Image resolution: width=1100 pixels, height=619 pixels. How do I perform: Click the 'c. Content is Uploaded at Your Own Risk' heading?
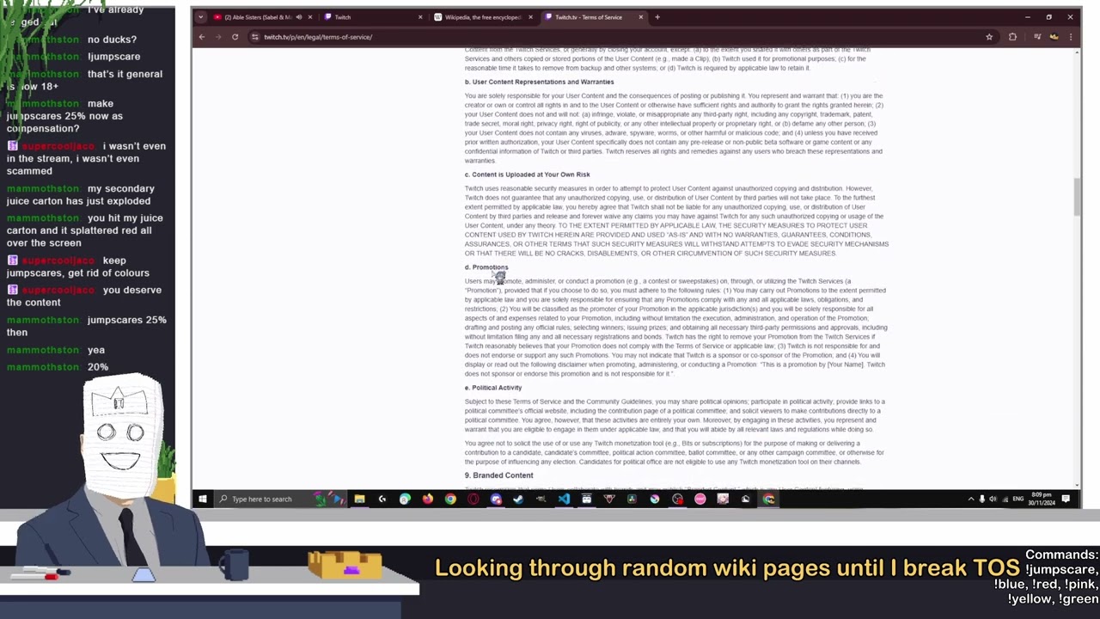[x=527, y=175]
